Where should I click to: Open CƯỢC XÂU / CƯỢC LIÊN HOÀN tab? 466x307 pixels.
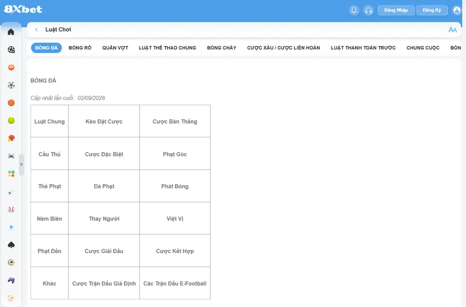click(x=283, y=48)
